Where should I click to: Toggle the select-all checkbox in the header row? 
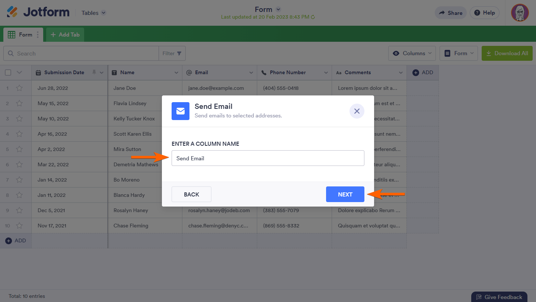click(8, 72)
